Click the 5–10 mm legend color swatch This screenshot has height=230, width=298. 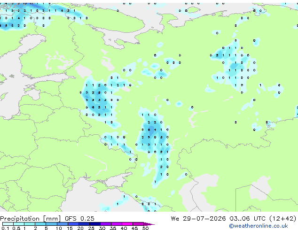coord(51,224)
